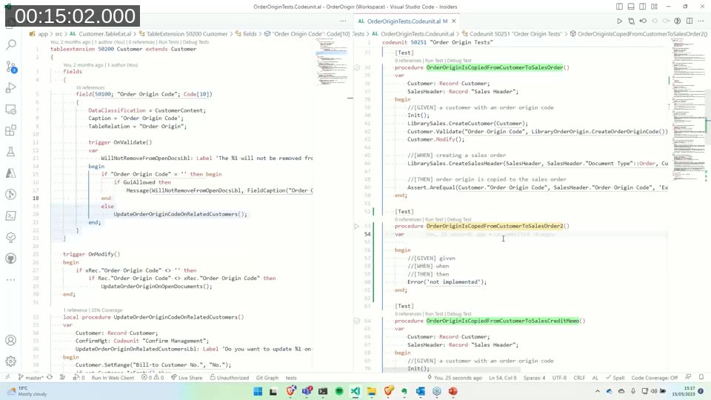Close the OrderOriginTests.Codeunit.al tab
711x400 pixels.
tap(454, 21)
